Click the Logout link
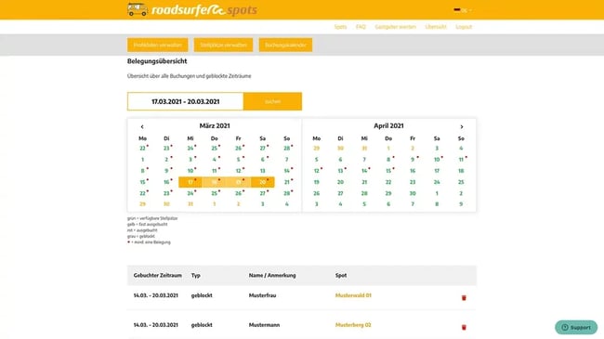The height and width of the screenshot is (339, 604). point(464,27)
